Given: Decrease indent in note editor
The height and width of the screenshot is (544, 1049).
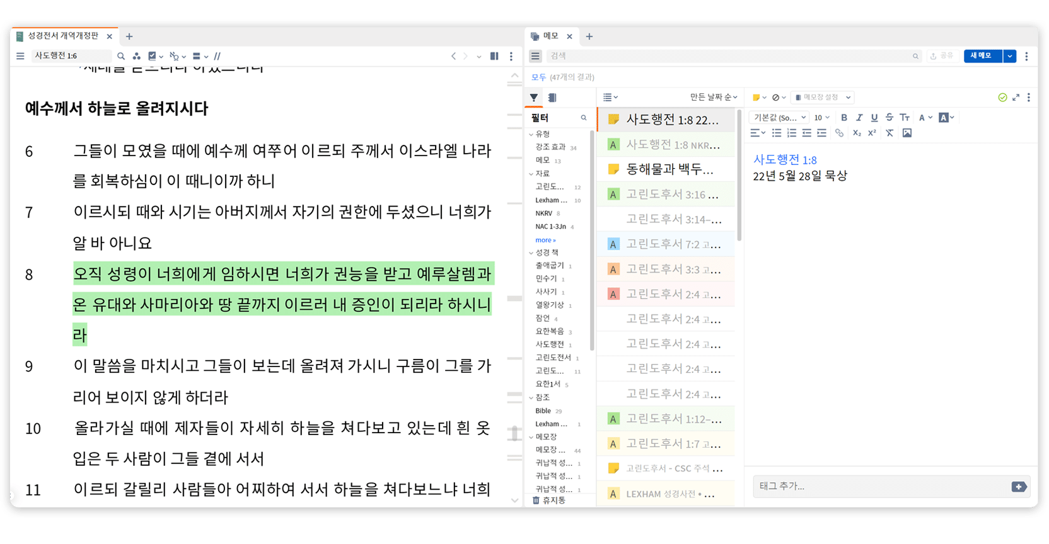Looking at the screenshot, I should click(806, 133).
